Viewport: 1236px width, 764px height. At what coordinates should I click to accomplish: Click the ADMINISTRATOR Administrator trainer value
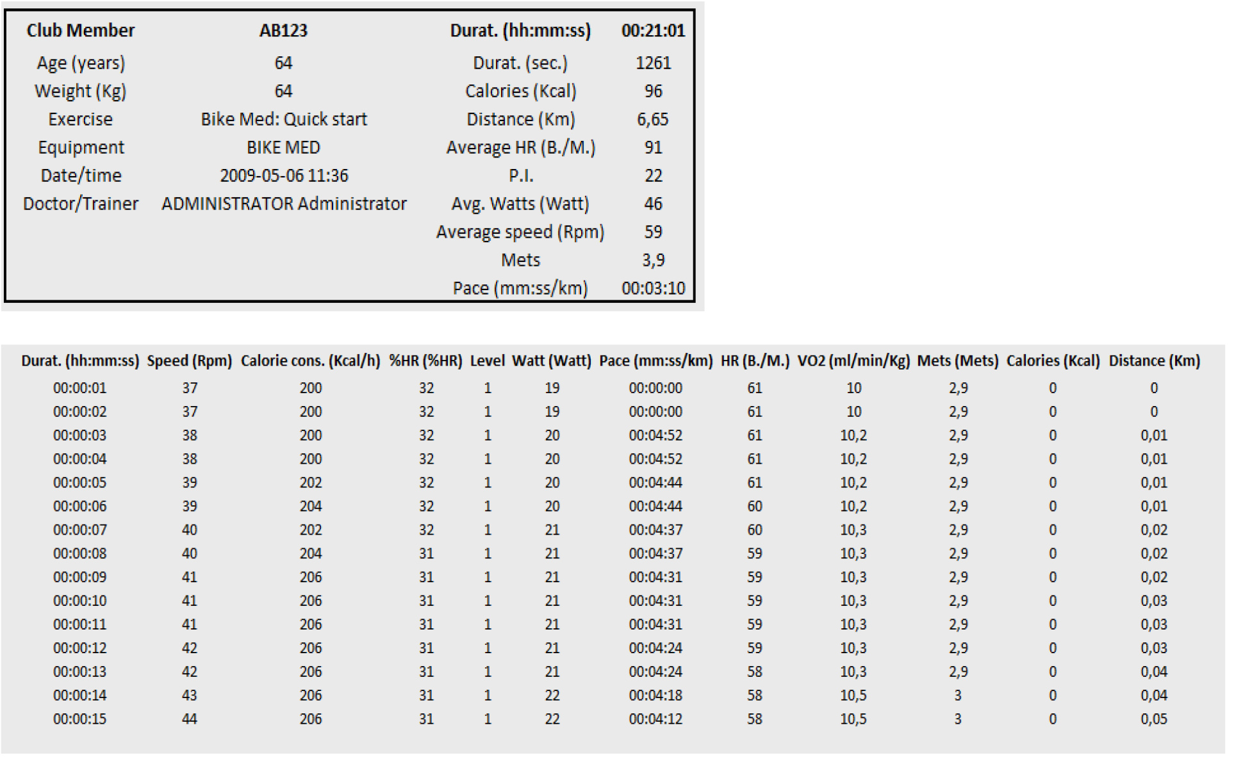click(x=284, y=204)
